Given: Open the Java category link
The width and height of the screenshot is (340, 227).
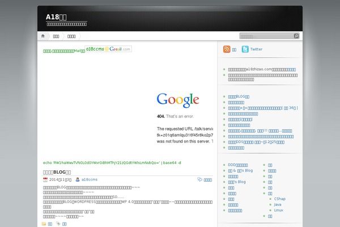Looking at the screenshot, I should pos(278,204).
